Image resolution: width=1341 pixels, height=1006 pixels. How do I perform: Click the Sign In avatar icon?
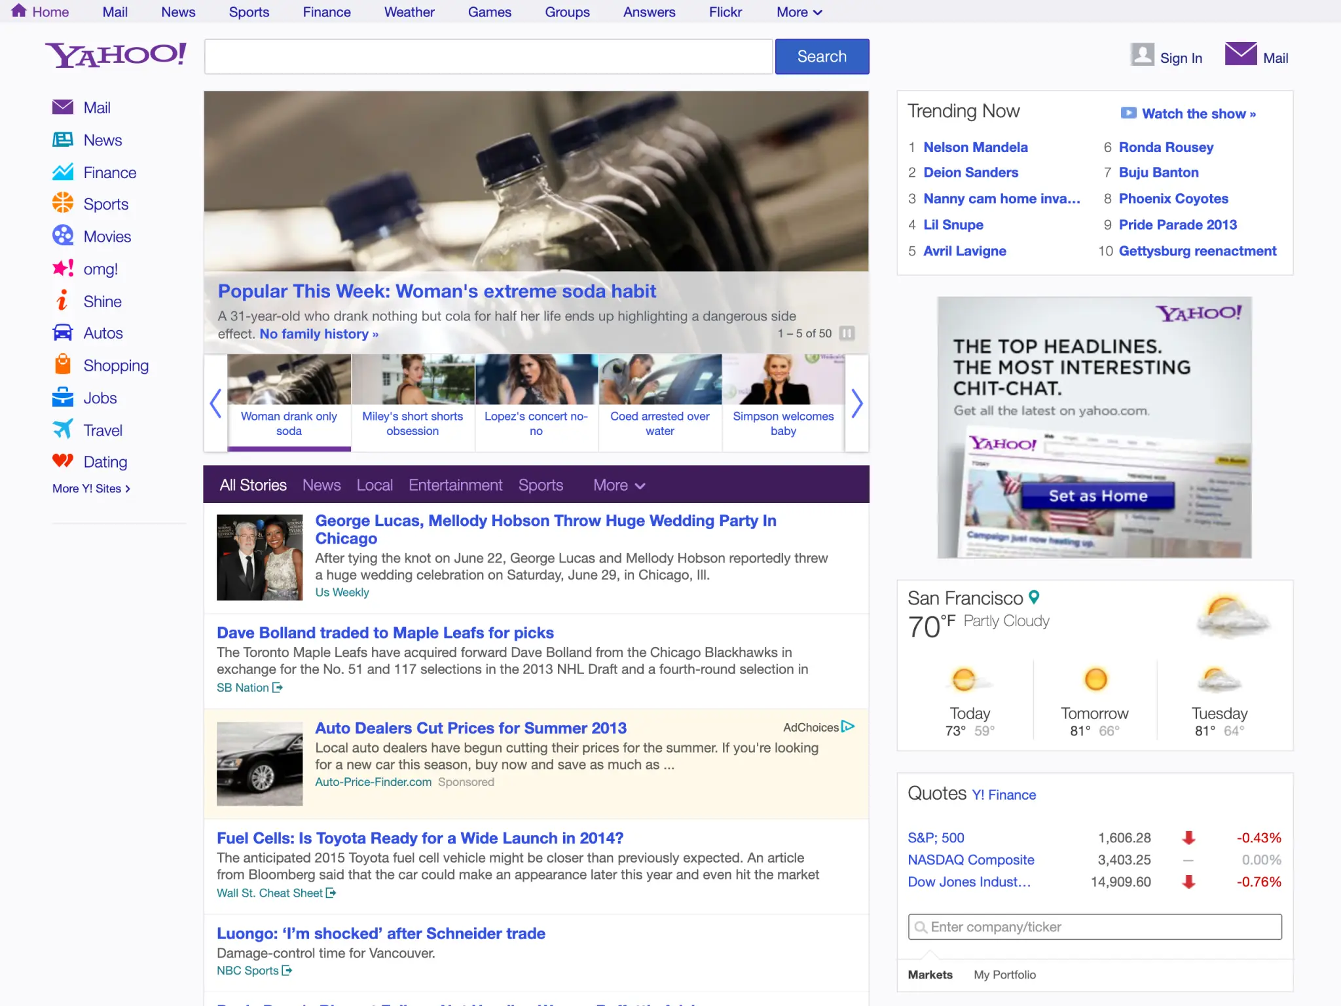pyautogui.click(x=1142, y=55)
